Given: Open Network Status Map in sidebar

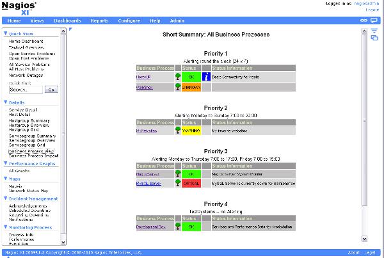Looking at the screenshot, I should click(x=28, y=191).
